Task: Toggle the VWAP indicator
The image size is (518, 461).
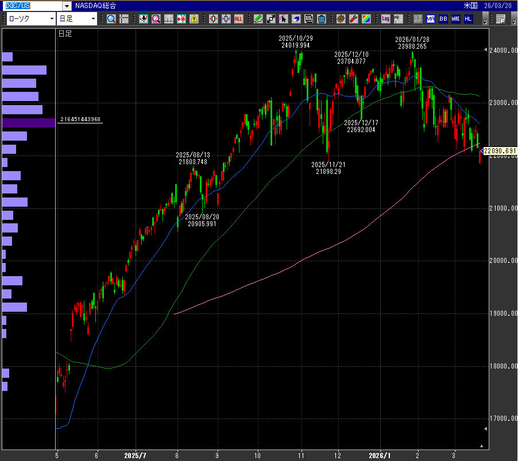Action: (x=418, y=19)
